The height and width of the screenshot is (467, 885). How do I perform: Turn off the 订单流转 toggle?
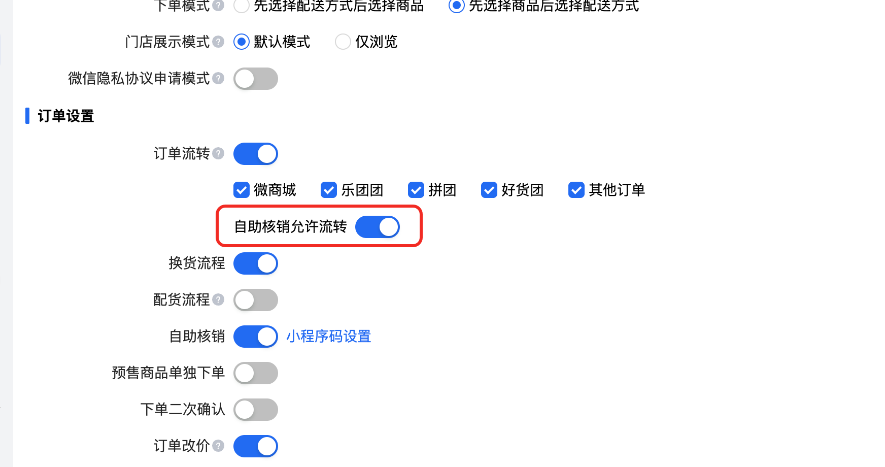(x=255, y=154)
